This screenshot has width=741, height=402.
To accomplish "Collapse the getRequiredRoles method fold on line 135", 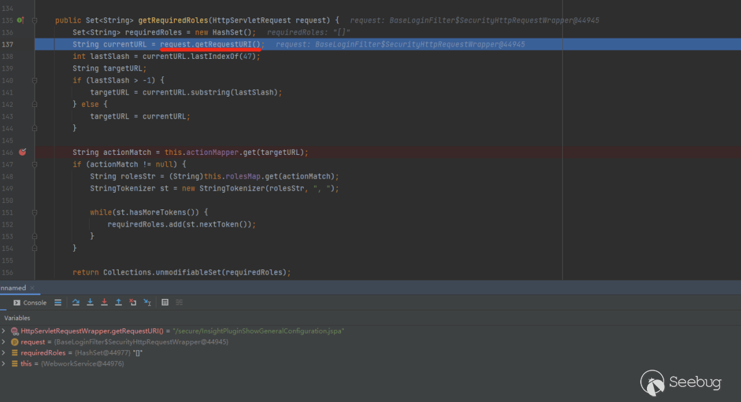I will tap(35, 21).
